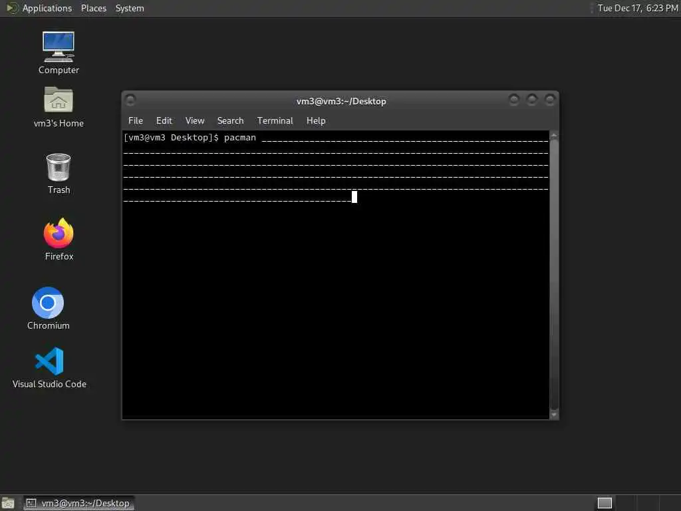Open the Search menu in terminal
681x511 pixels.
[x=230, y=121]
